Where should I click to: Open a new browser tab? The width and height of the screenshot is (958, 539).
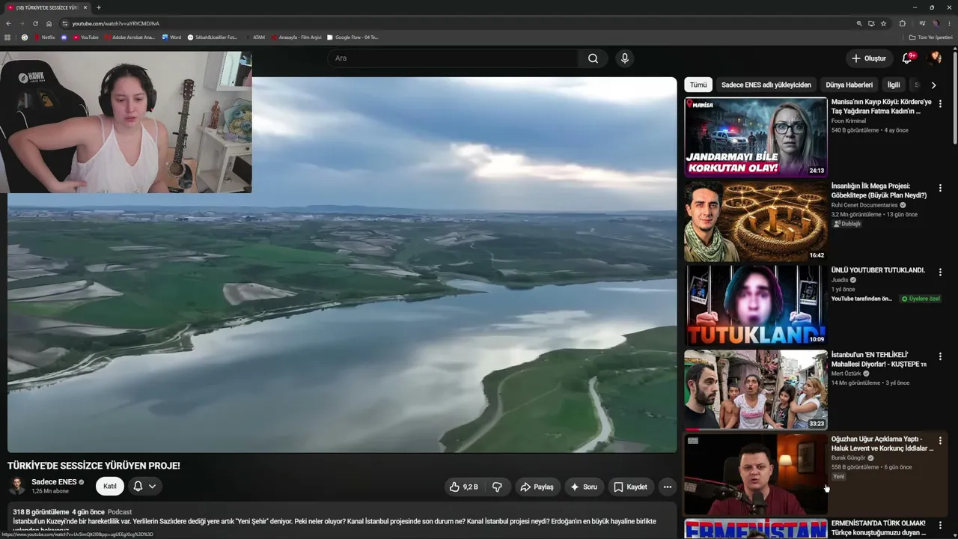click(98, 7)
